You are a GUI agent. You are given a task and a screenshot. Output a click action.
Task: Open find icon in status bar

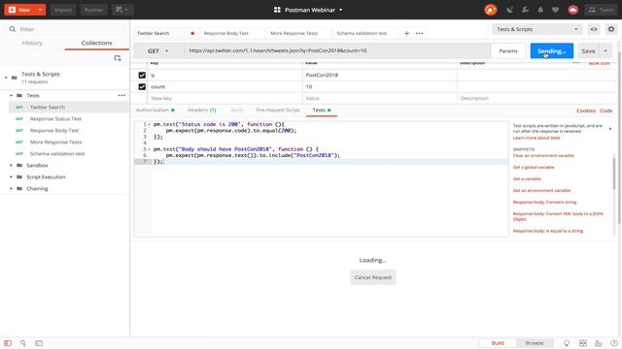click(x=23, y=343)
